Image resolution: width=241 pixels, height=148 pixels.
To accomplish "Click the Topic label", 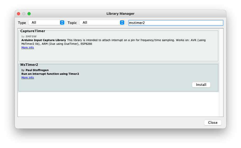I will click(x=72, y=23).
